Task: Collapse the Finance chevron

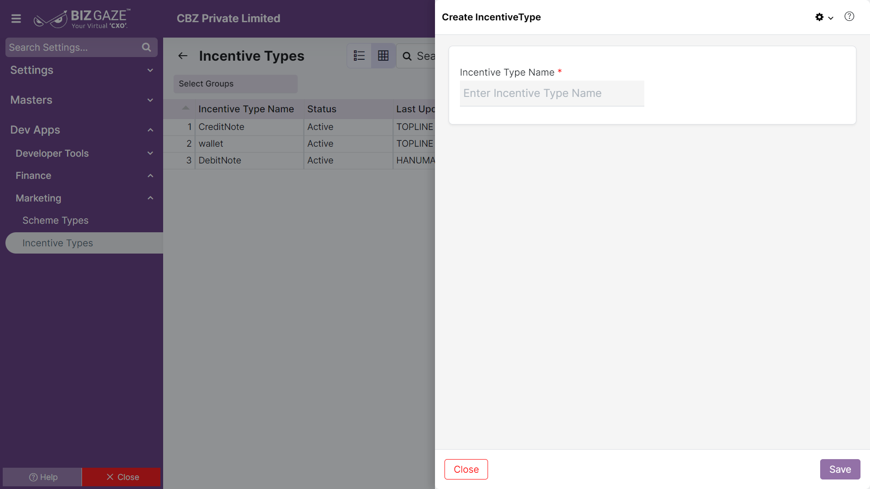Action: pyautogui.click(x=150, y=176)
